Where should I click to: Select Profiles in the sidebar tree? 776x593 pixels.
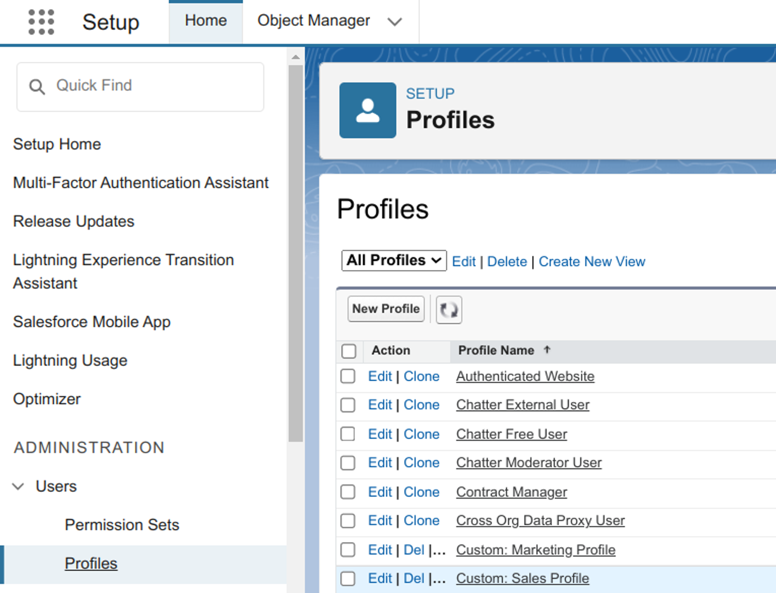coord(91,564)
